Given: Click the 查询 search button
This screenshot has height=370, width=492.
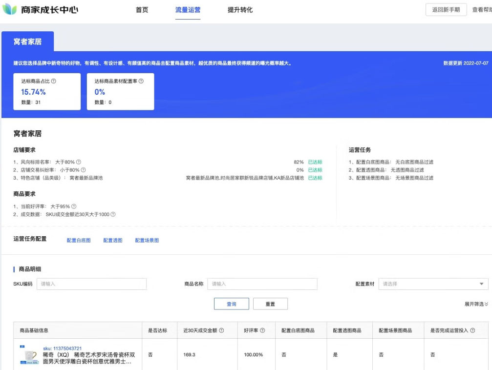Looking at the screenshot, I should (232, 304).
